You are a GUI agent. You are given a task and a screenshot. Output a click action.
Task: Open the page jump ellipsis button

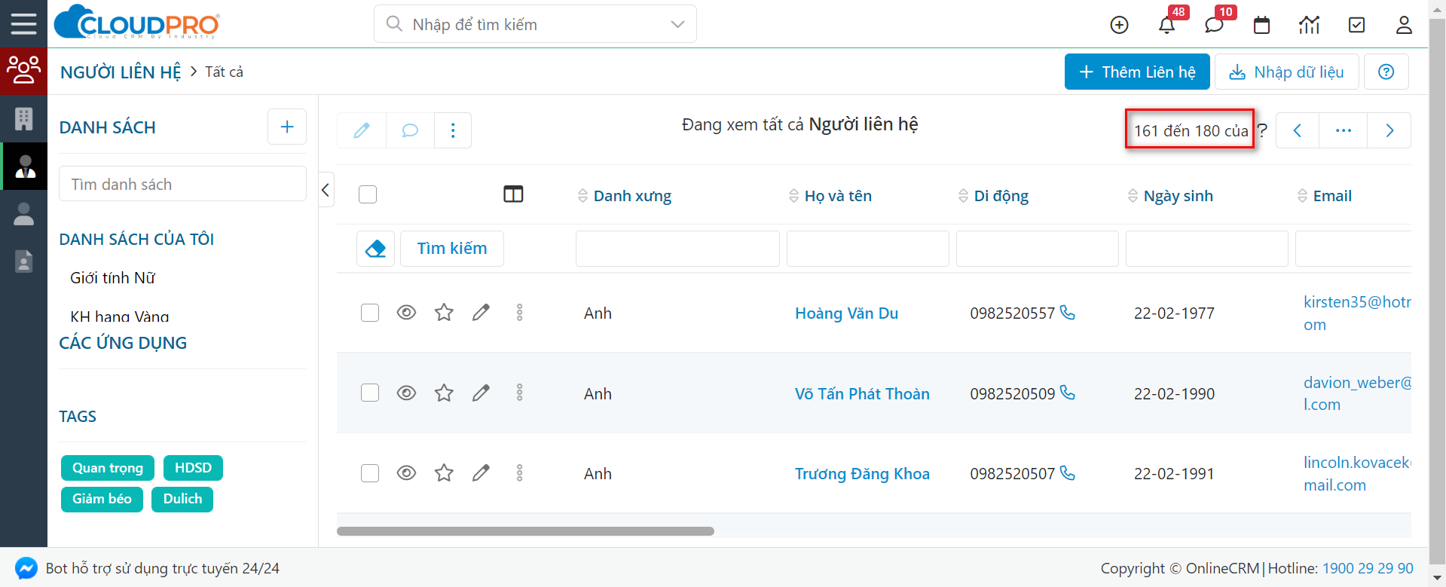pyautogui.click(x=1343, y=130)
